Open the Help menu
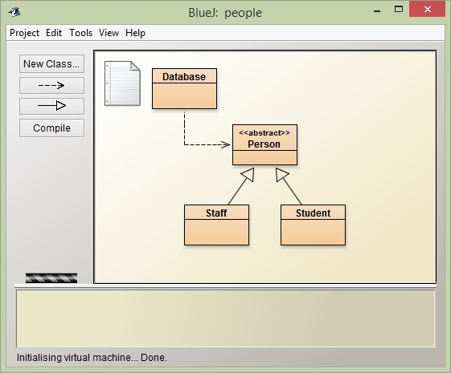This screenshot has height=373, width=451. [135, 33]
